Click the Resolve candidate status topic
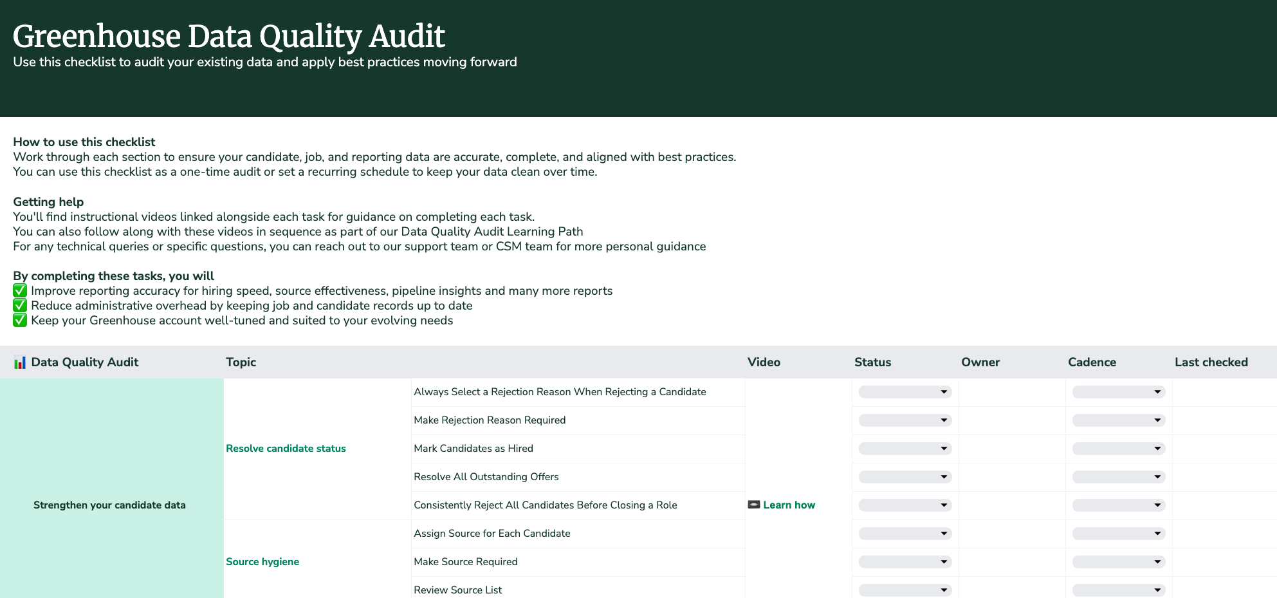The height and width of the screenshot is (598, 1277). point(286,449)
